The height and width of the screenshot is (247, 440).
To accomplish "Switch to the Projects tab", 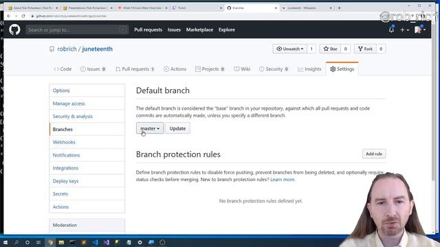I will [210, 69].
